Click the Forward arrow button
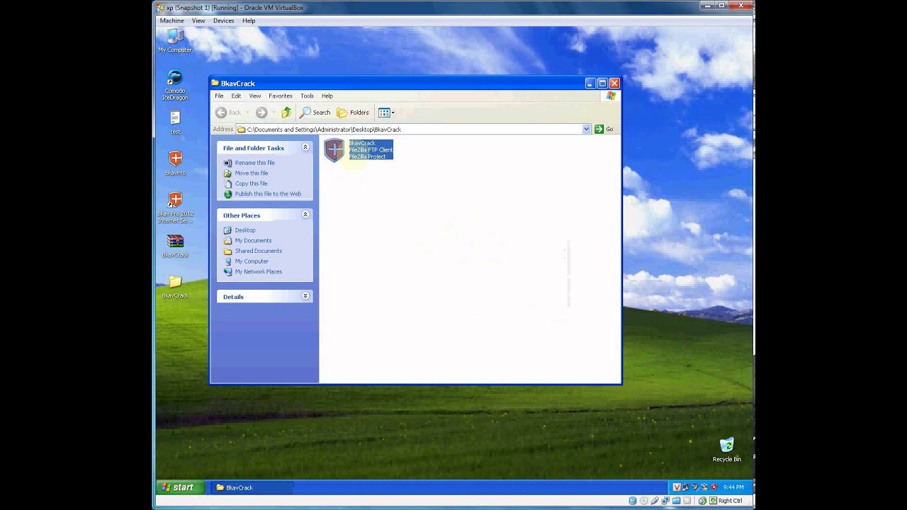907x510 pixels. (x=261, y=112)
